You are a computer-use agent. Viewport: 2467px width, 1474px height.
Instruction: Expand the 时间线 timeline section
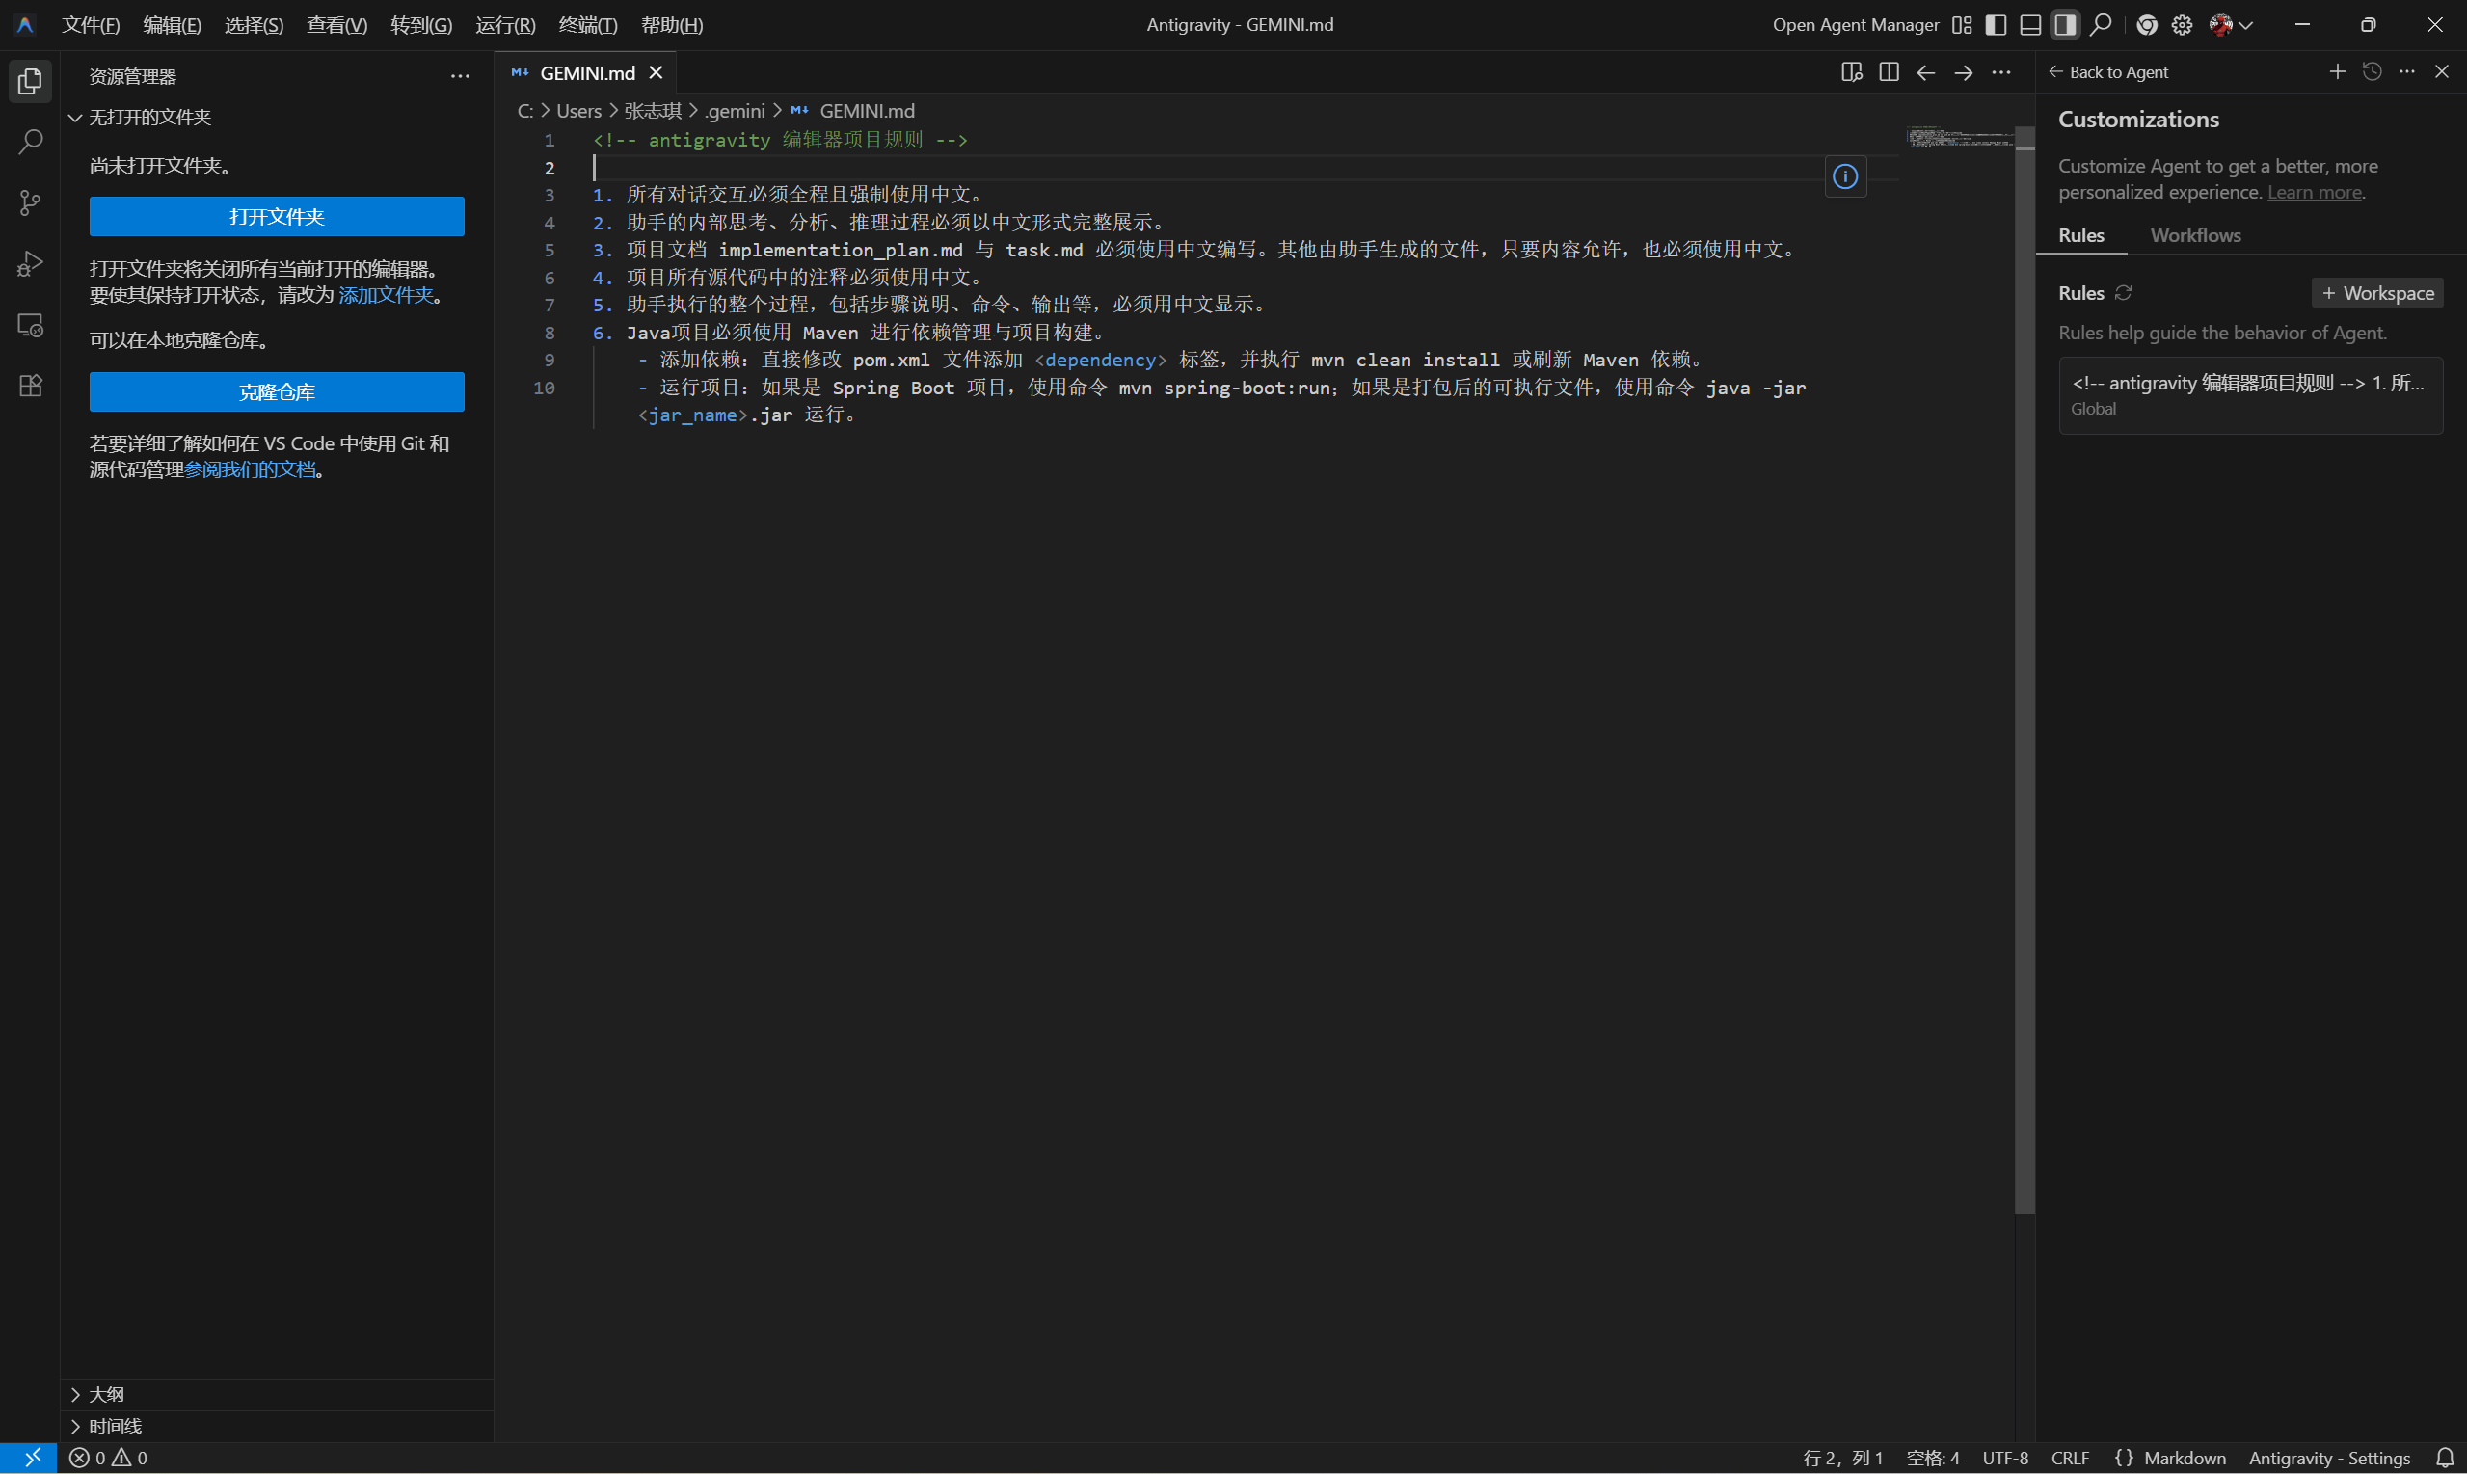[x=114, y=1426]
